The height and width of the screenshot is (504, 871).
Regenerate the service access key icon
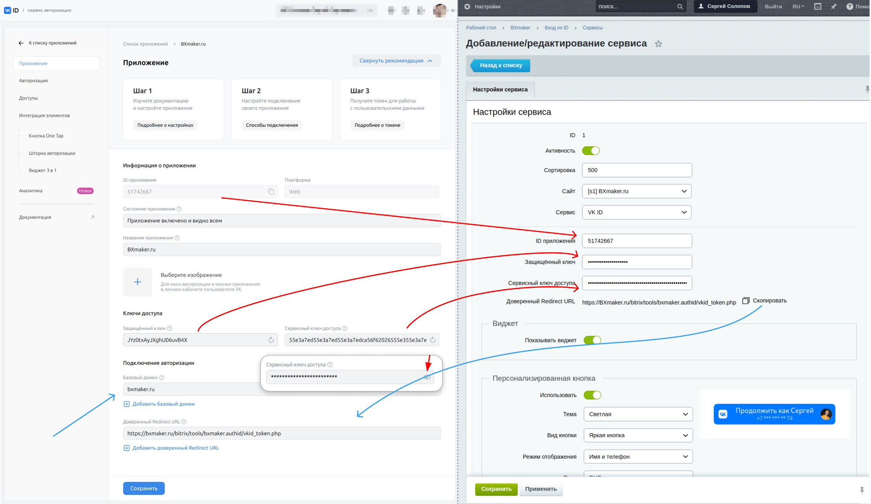433,340
